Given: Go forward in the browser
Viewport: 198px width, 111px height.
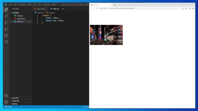Looking at the screenshot, I should 94,8.
